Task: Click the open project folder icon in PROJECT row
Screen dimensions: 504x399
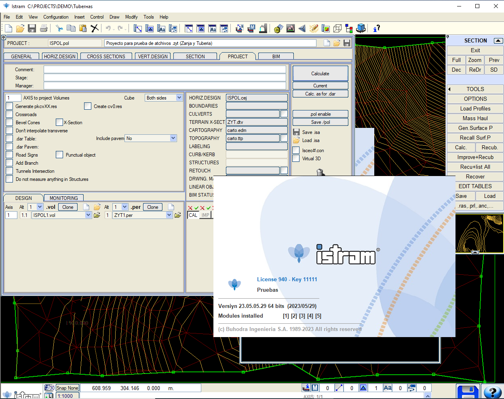Action: (x=337, y=43)
